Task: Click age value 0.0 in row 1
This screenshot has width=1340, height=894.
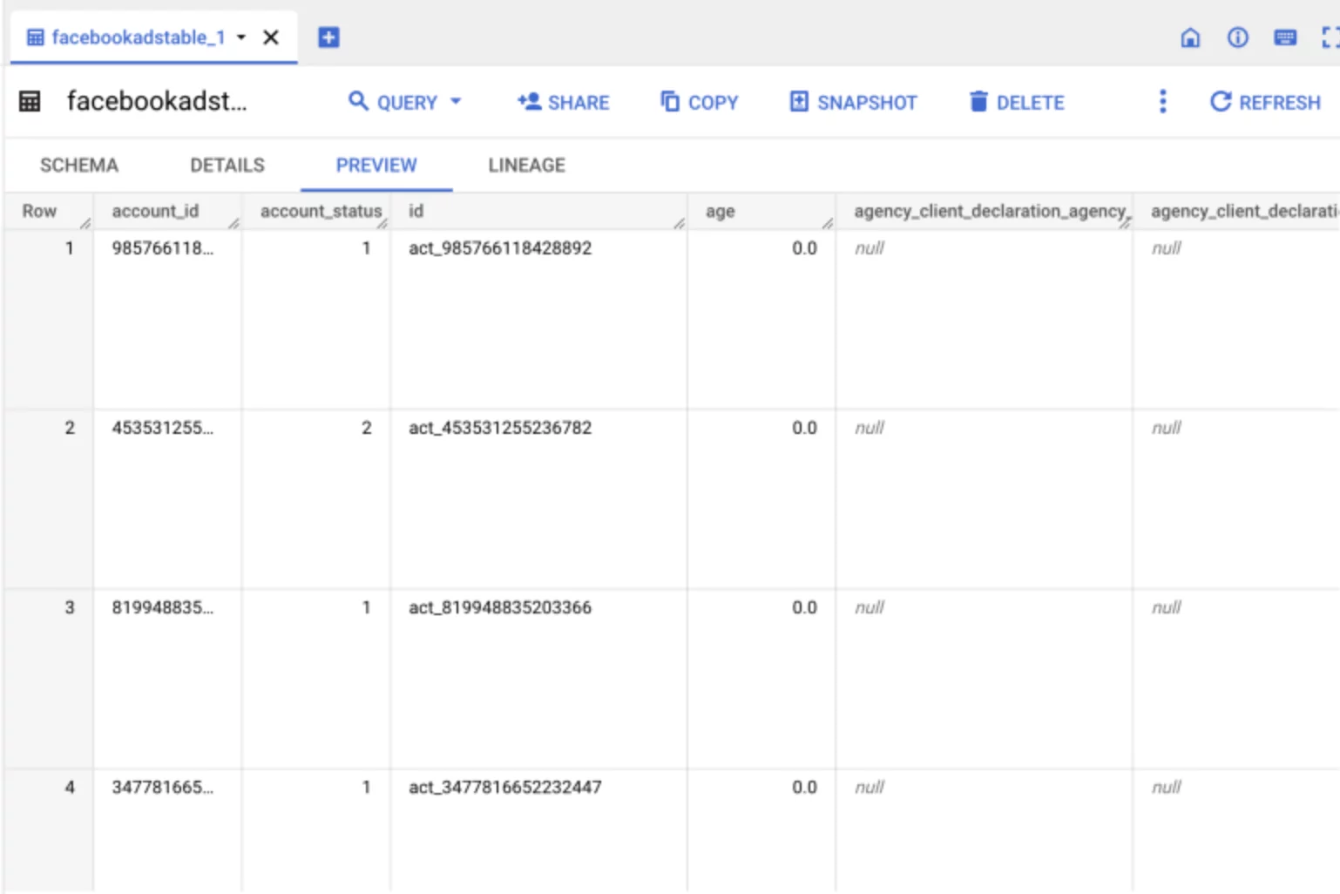Action: click(x=804, y=248)
